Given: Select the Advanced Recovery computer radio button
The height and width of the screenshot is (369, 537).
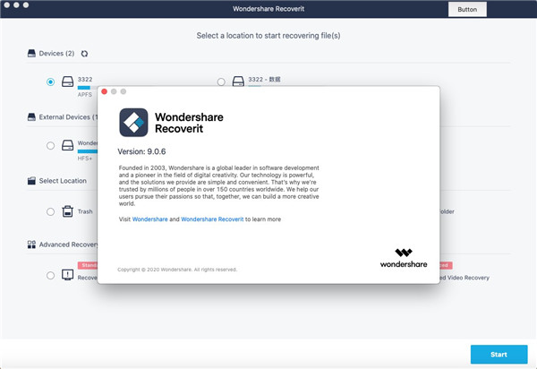Looking at the screenshot, I should (x=50, y=276).
